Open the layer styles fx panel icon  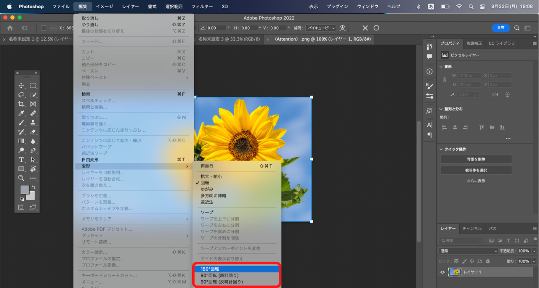430,111
